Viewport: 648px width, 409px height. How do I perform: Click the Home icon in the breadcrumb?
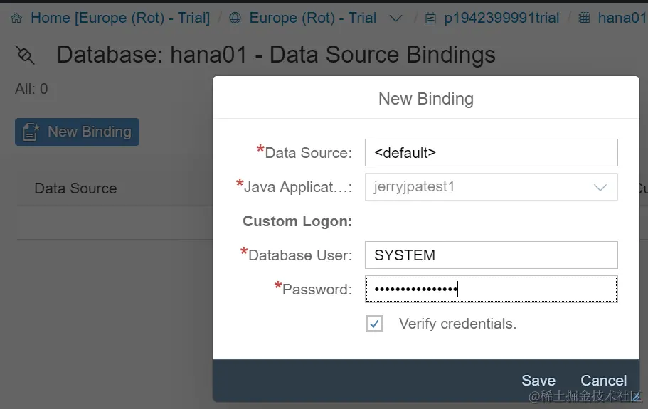[x=16, y=18]
